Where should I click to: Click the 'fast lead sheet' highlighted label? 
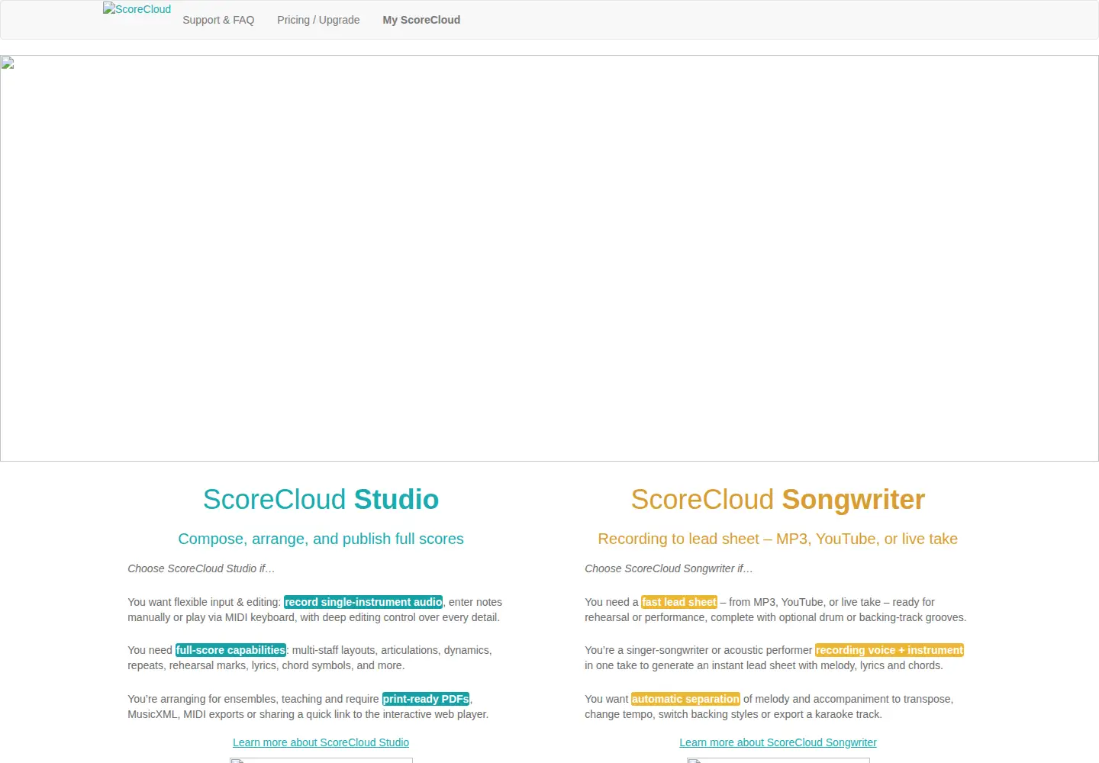point(679,602)
